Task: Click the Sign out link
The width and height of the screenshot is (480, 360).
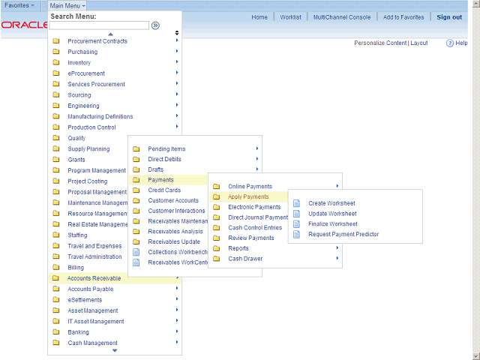Action: 449,17
